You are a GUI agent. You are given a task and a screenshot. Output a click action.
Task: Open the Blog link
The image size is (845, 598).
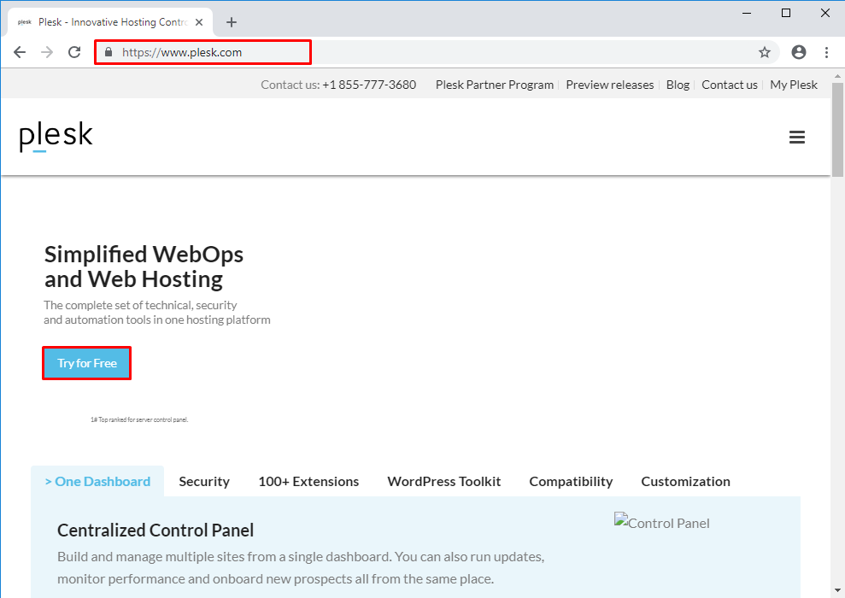coord(678,85)
